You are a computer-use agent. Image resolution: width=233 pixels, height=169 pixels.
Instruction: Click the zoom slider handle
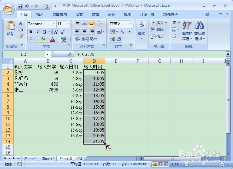click(204, 164)
